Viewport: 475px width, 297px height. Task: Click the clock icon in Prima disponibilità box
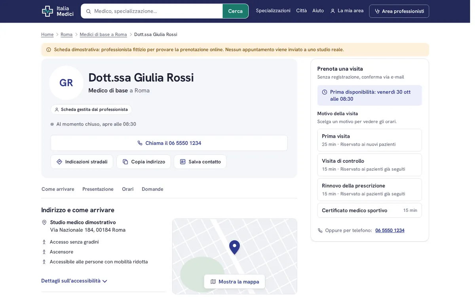(x=325, y=92)
